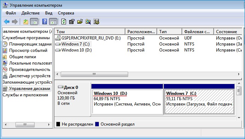Screen dimensions: 245x139
Task: Sort by the Файловая система column header
Action: tap(198, 31)
